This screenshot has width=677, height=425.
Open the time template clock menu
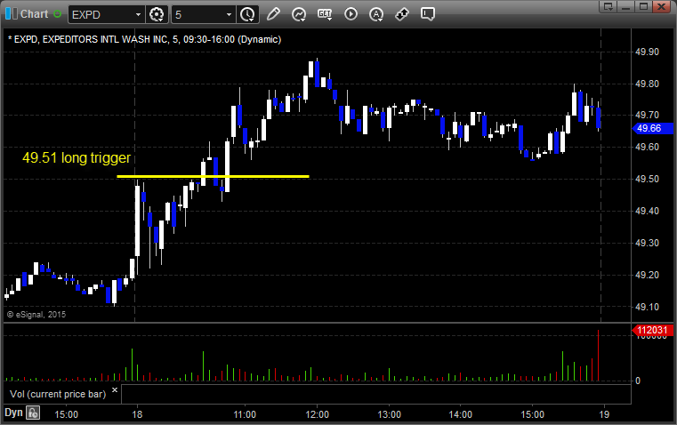pyautogui.click(x=248, y=14)
